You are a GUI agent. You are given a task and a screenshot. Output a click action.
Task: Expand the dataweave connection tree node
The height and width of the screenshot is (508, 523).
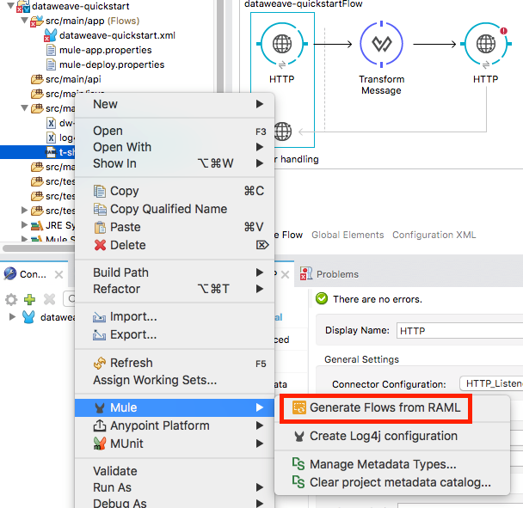(x=12, y=317)
